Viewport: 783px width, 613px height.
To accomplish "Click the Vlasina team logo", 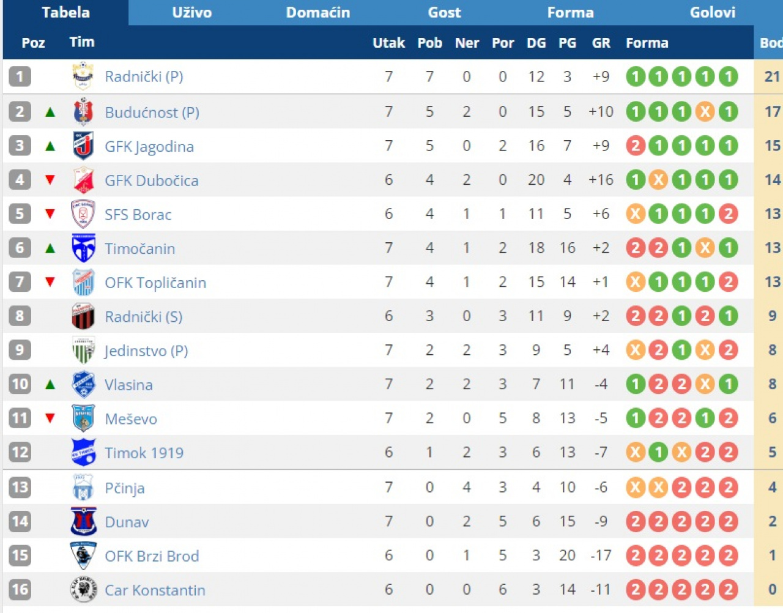I will (x=83, y=385).
